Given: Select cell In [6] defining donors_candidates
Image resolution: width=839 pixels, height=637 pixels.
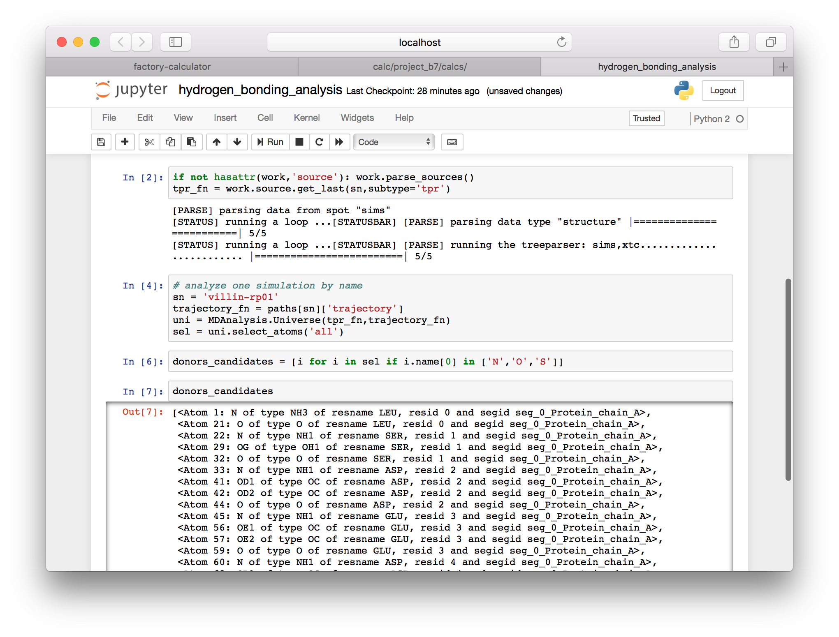Looking at the screenshot, I should (451, 362).
